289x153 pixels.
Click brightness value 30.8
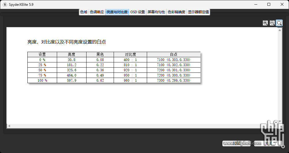(x=72, y=60)
